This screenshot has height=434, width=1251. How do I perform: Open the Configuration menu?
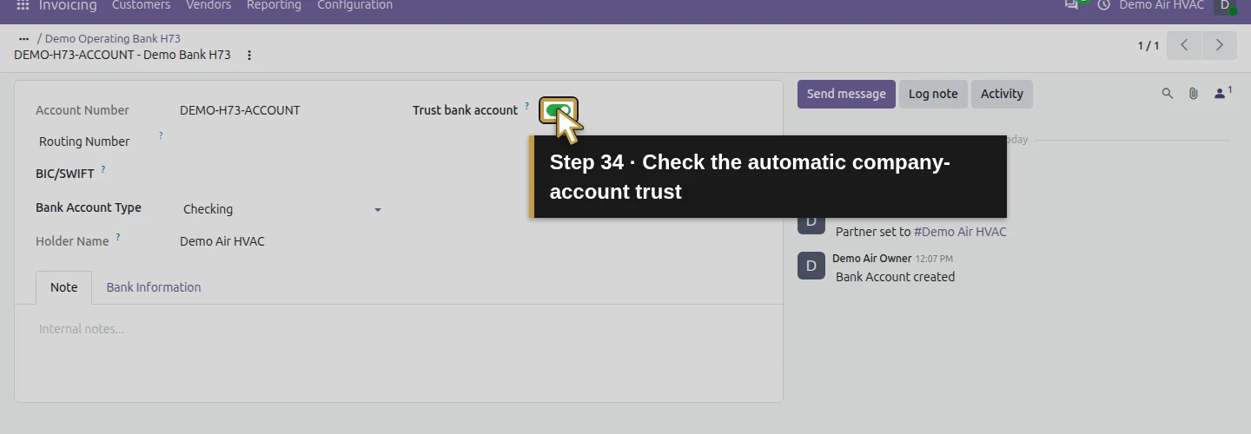pos(354,5)
